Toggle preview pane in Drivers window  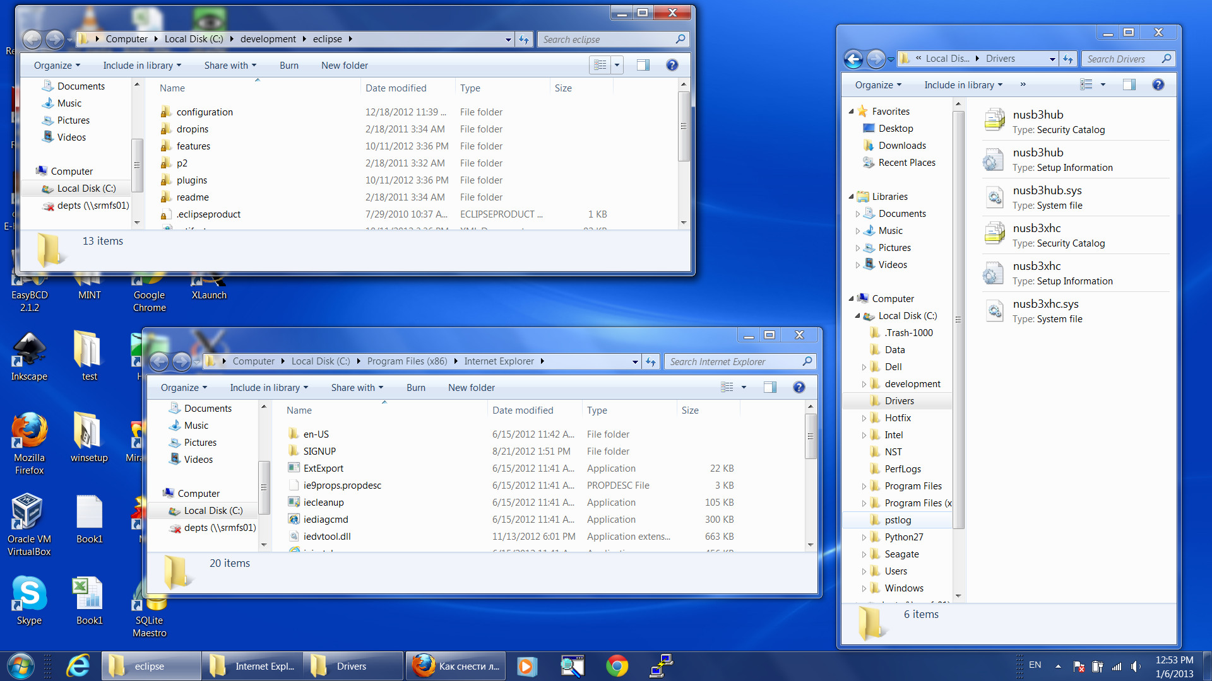point(1129,85)
